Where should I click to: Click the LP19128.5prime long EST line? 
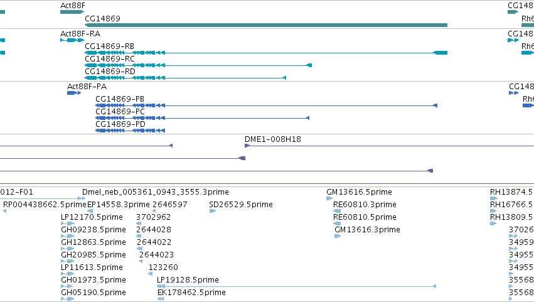[296, 286]
